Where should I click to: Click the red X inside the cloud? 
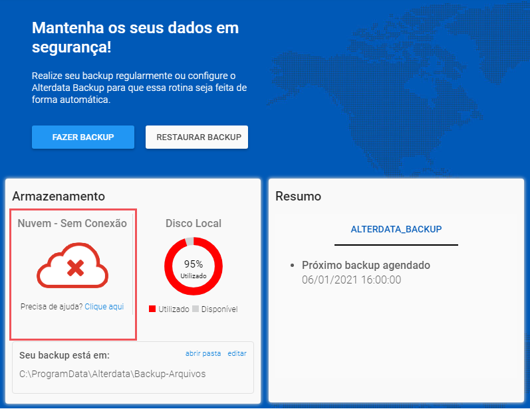click(x=75, y=268)
